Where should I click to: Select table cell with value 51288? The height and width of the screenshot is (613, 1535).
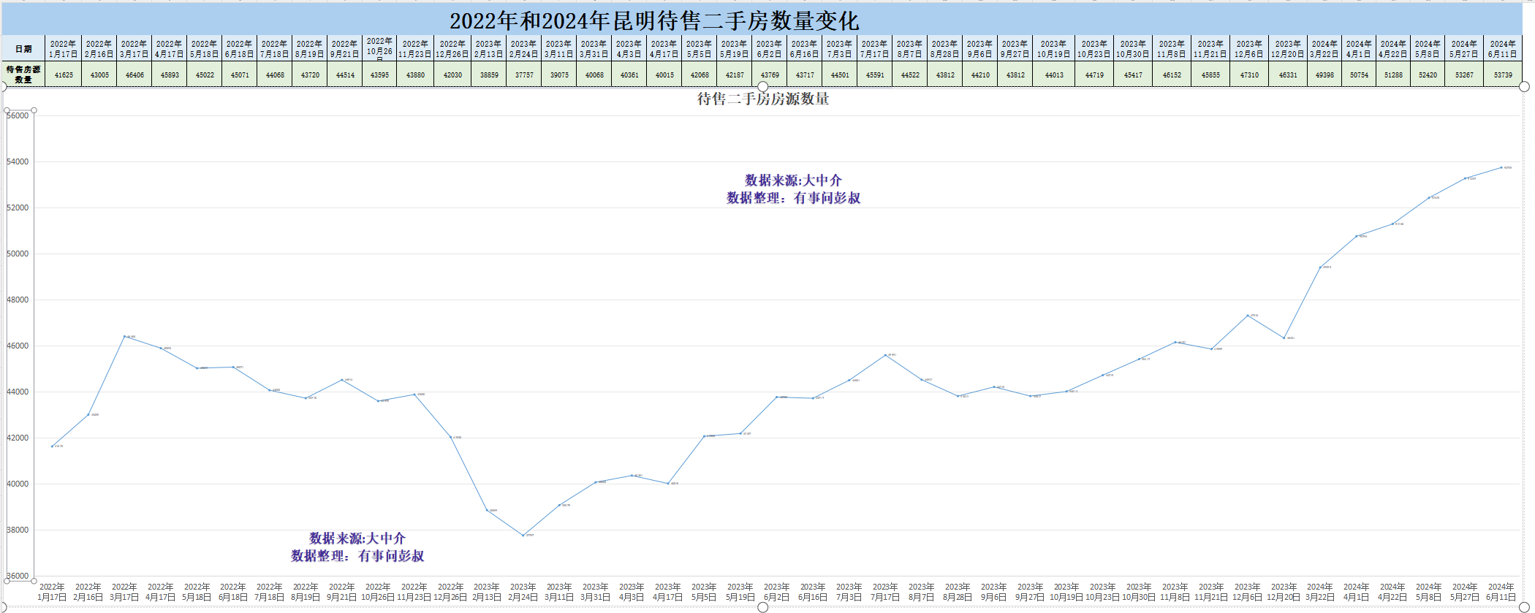(1393, 75)
